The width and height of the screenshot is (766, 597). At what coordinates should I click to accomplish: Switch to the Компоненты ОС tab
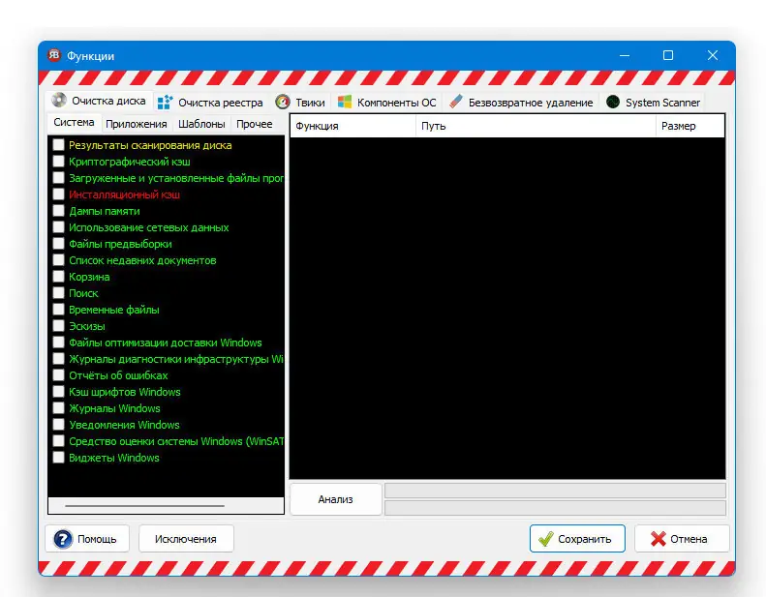pos(387,103)
